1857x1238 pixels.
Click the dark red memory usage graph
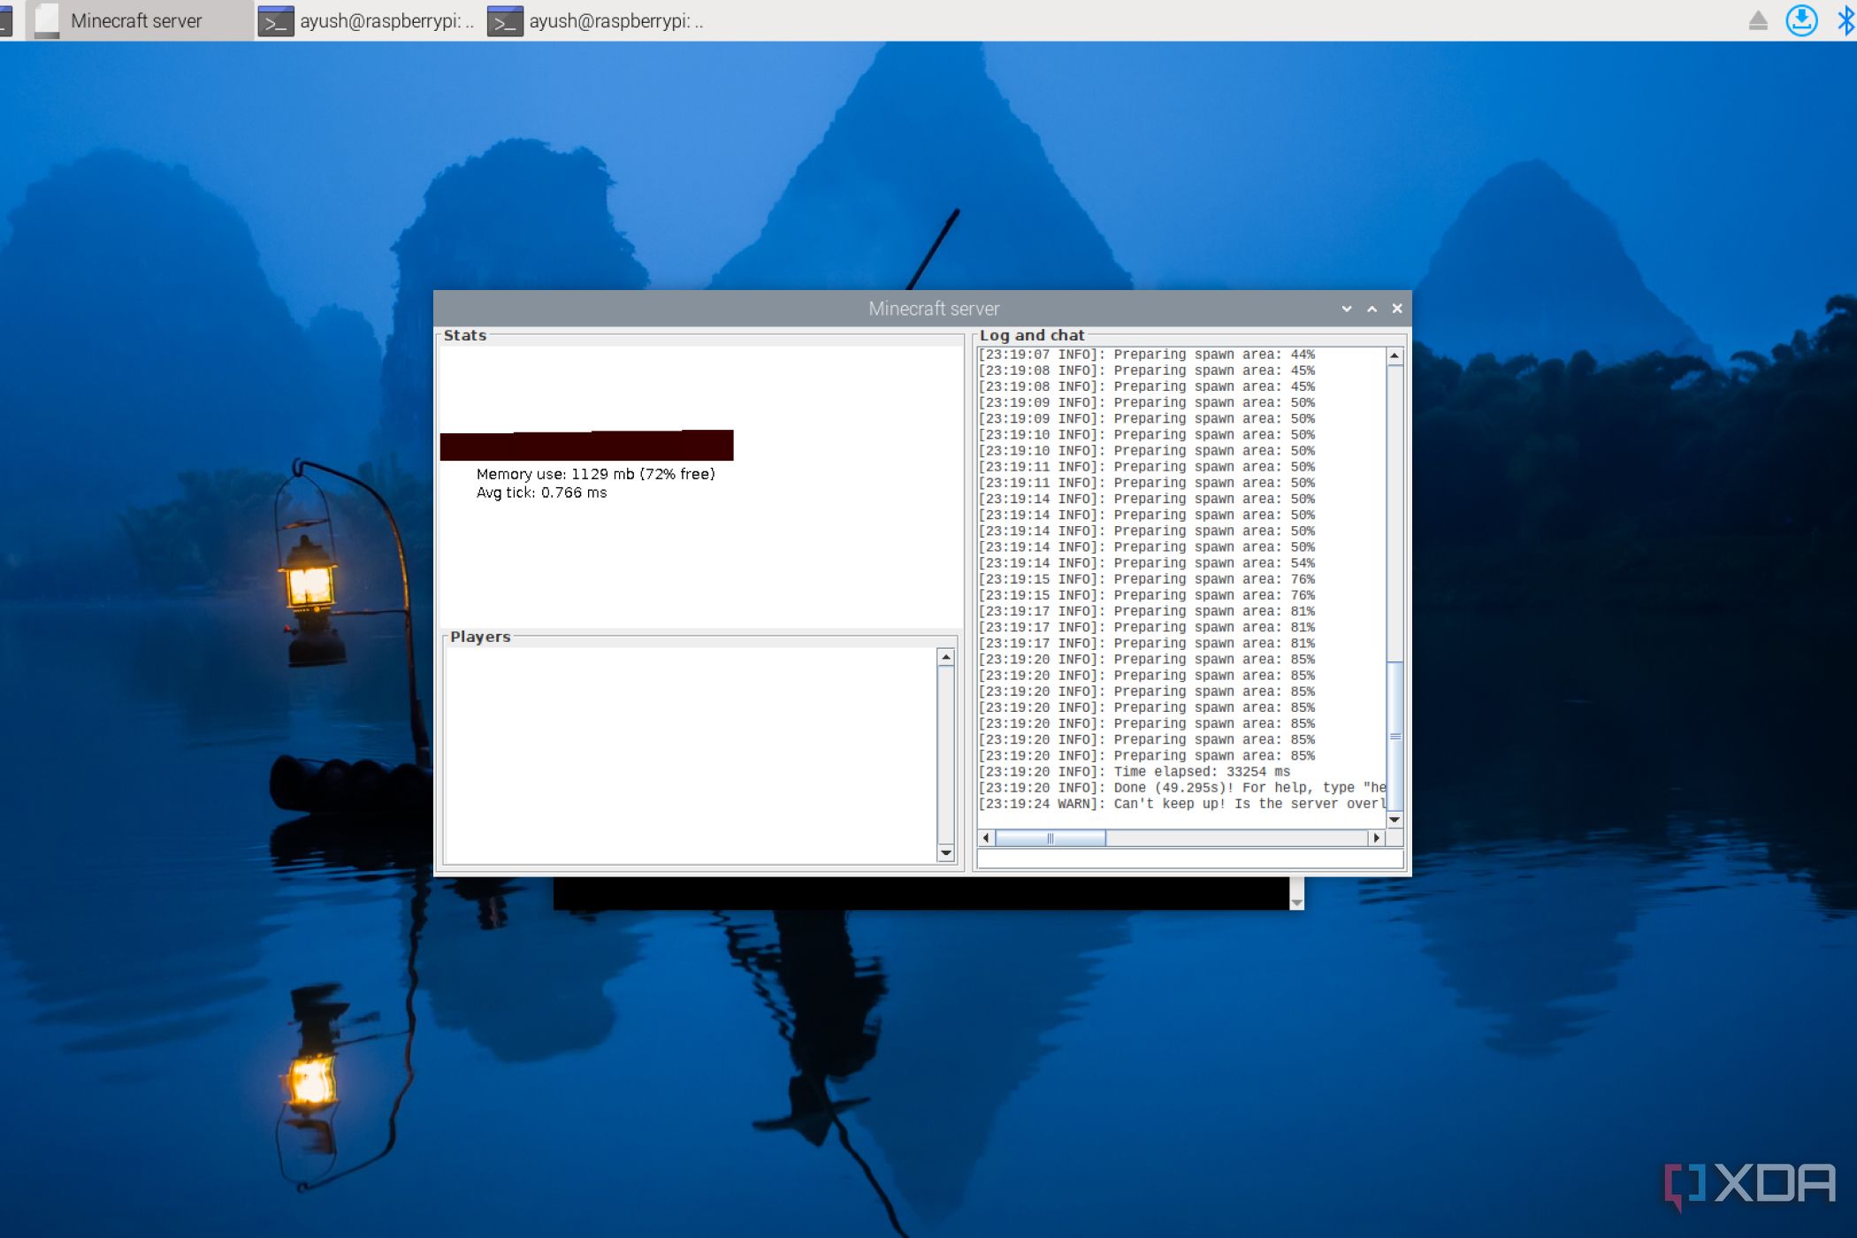(586, 445)
